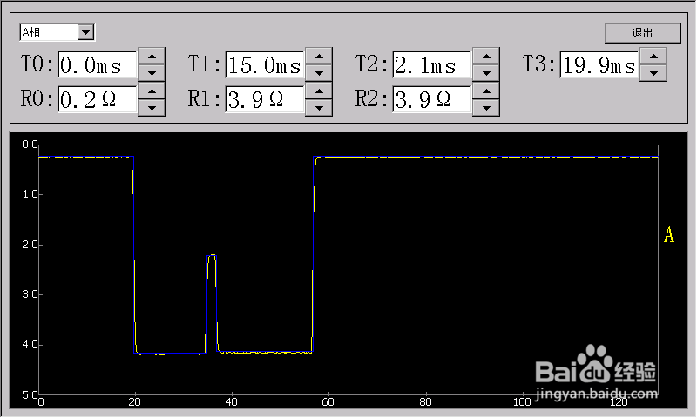The height and width of the screenshot is (418, 697).
Task: Click the 4.0 y-axis label
Action: pos(30,345)
